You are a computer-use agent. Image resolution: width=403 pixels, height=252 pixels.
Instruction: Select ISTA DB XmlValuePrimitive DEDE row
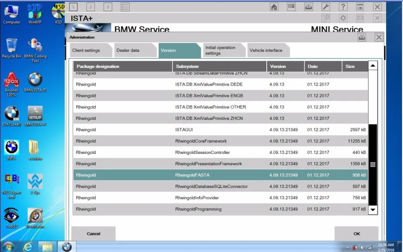click(220, 84)
